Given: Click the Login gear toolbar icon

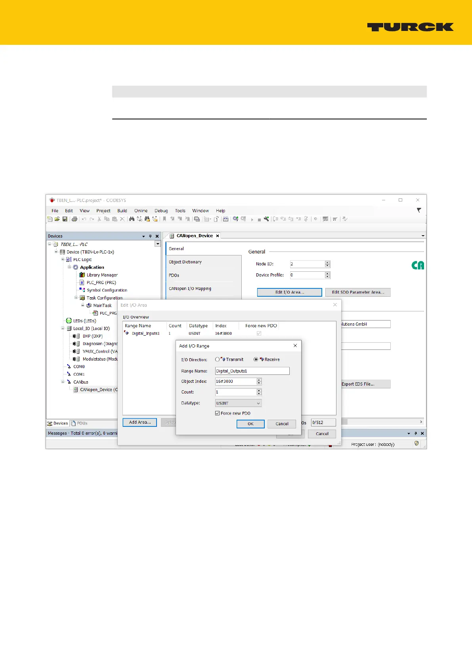Looking at the screenshot, I should [x=235, y=219].
